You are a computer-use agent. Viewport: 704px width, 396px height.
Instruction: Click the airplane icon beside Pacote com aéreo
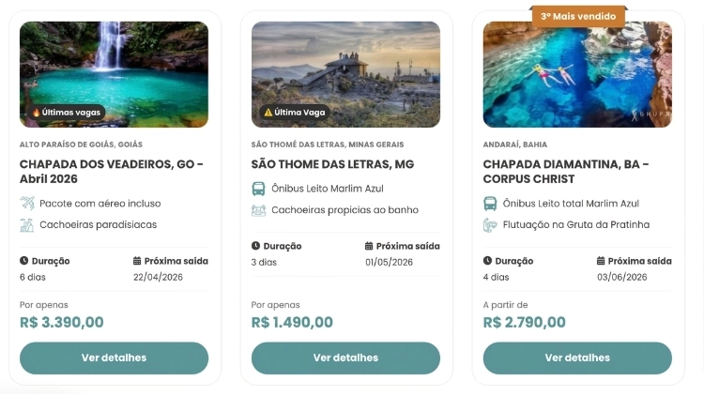tap(26, 203)
